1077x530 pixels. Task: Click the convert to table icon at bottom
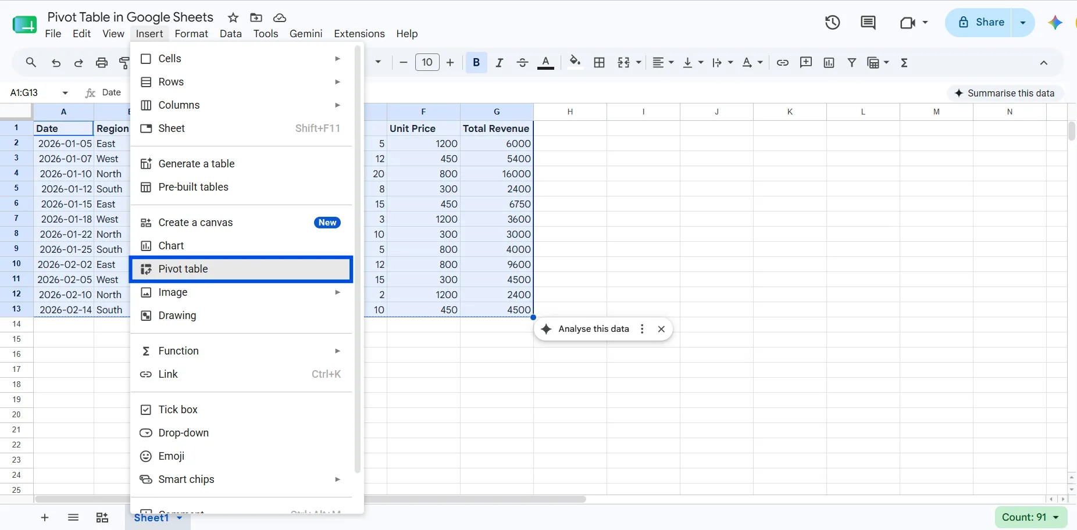point(102,518)
